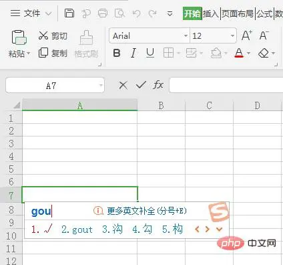Select column B header
The height and width of the screenshot is (265, 283).
[x=162, y=105]
